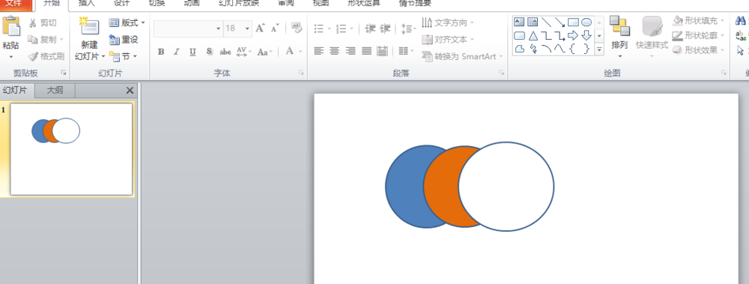749x284 pixels.
Task: Select the curve shape
Action: (560, 48)
